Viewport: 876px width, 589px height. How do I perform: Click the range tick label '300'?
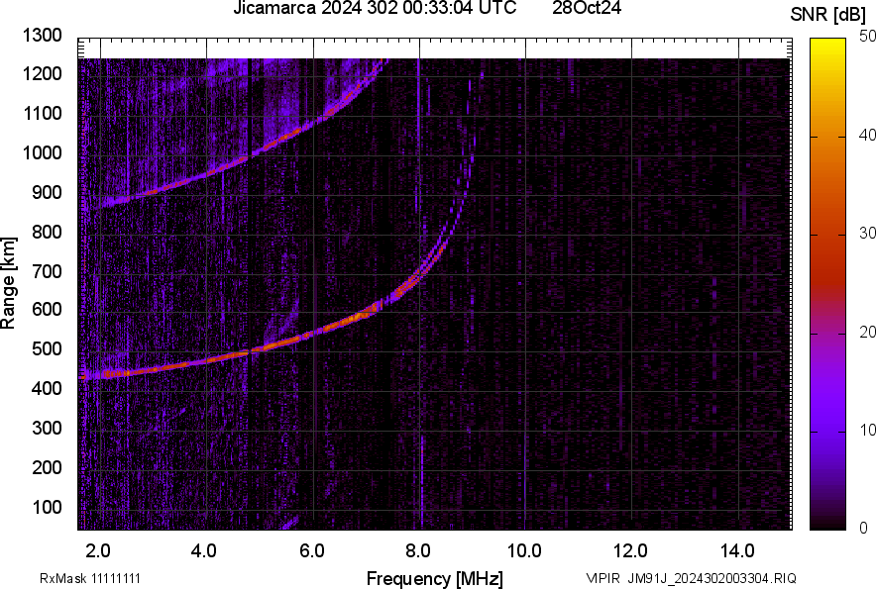pyautogui.click(x=47, y=428)
